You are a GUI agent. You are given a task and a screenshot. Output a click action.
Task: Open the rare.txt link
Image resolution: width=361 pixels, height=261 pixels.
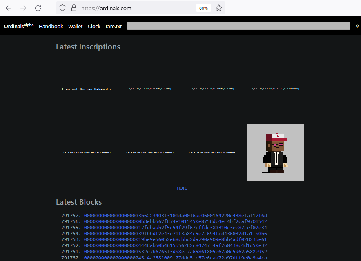pos(114,26)
